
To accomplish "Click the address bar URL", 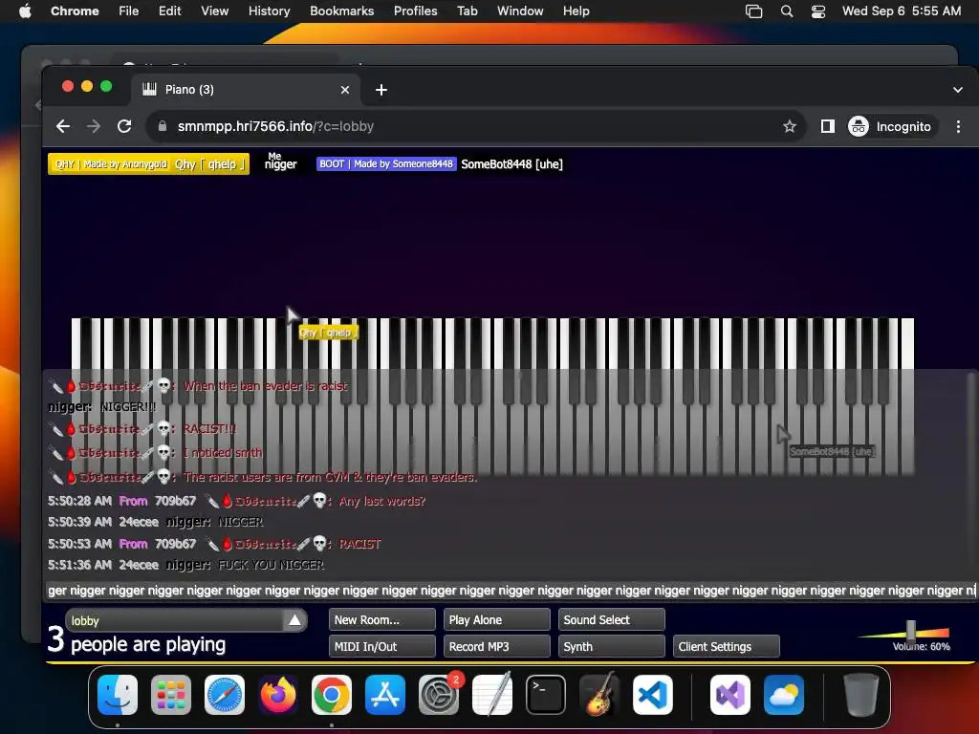I will pos(275,126).
